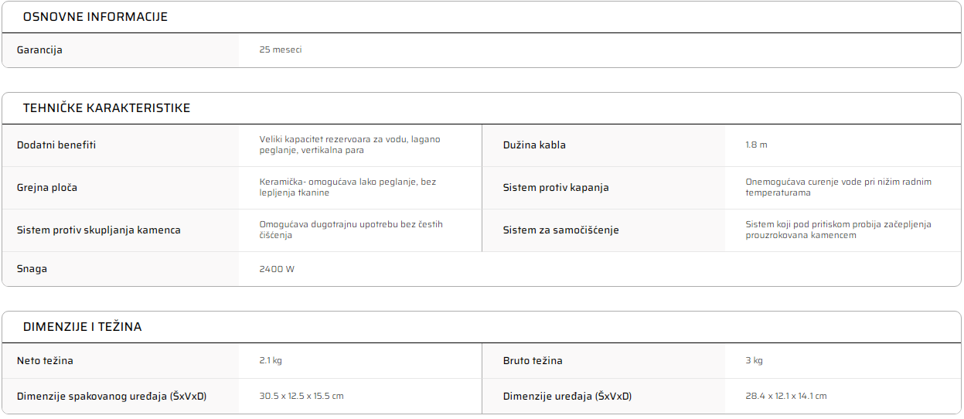The height and width of the screenshot is (419, 964).
Task: Click the 2400 W power value
Action: tap(277, 269)
